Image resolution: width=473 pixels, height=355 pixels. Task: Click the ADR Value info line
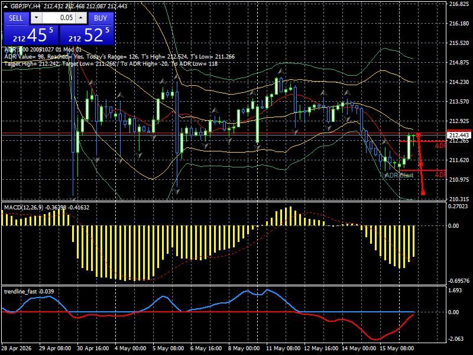(119, 56)
